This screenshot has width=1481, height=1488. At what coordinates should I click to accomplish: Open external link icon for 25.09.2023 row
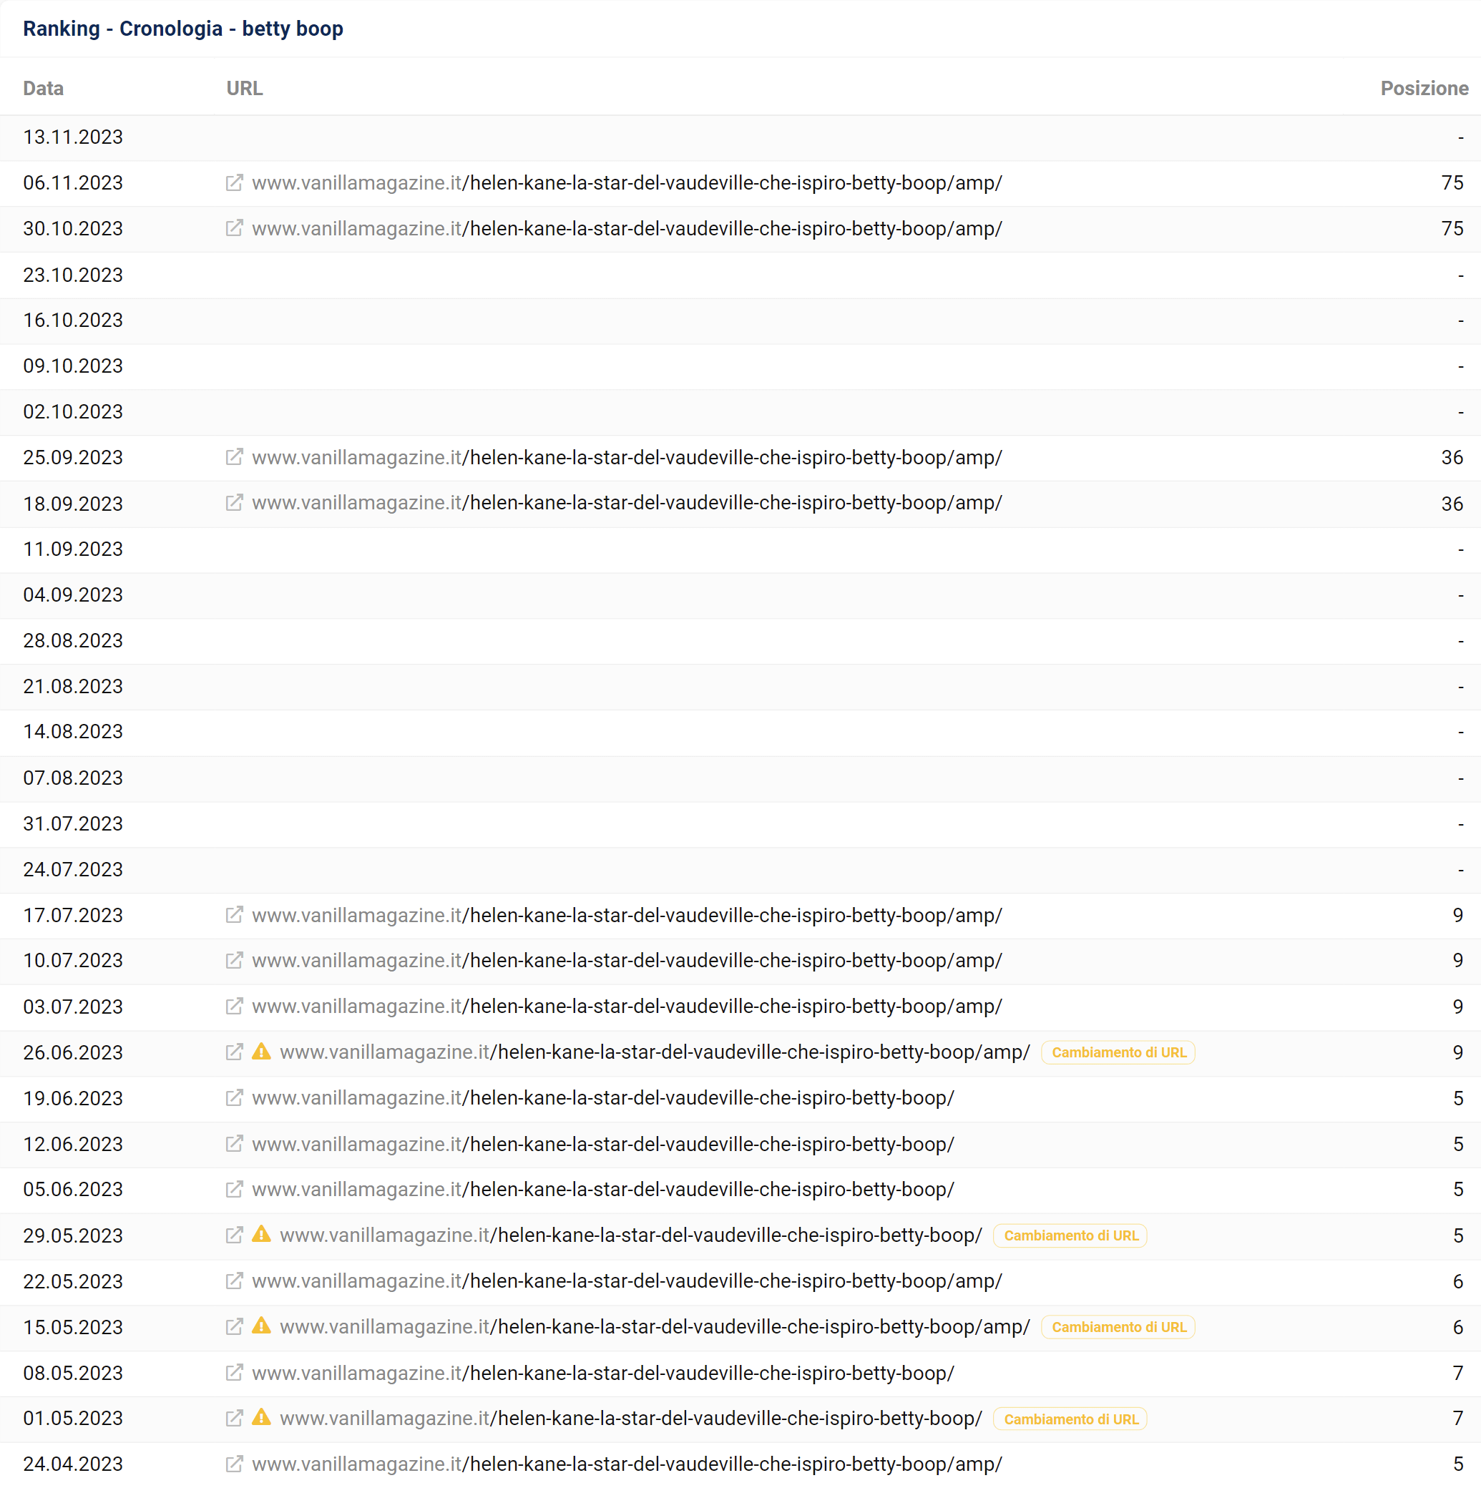(234, 458)
